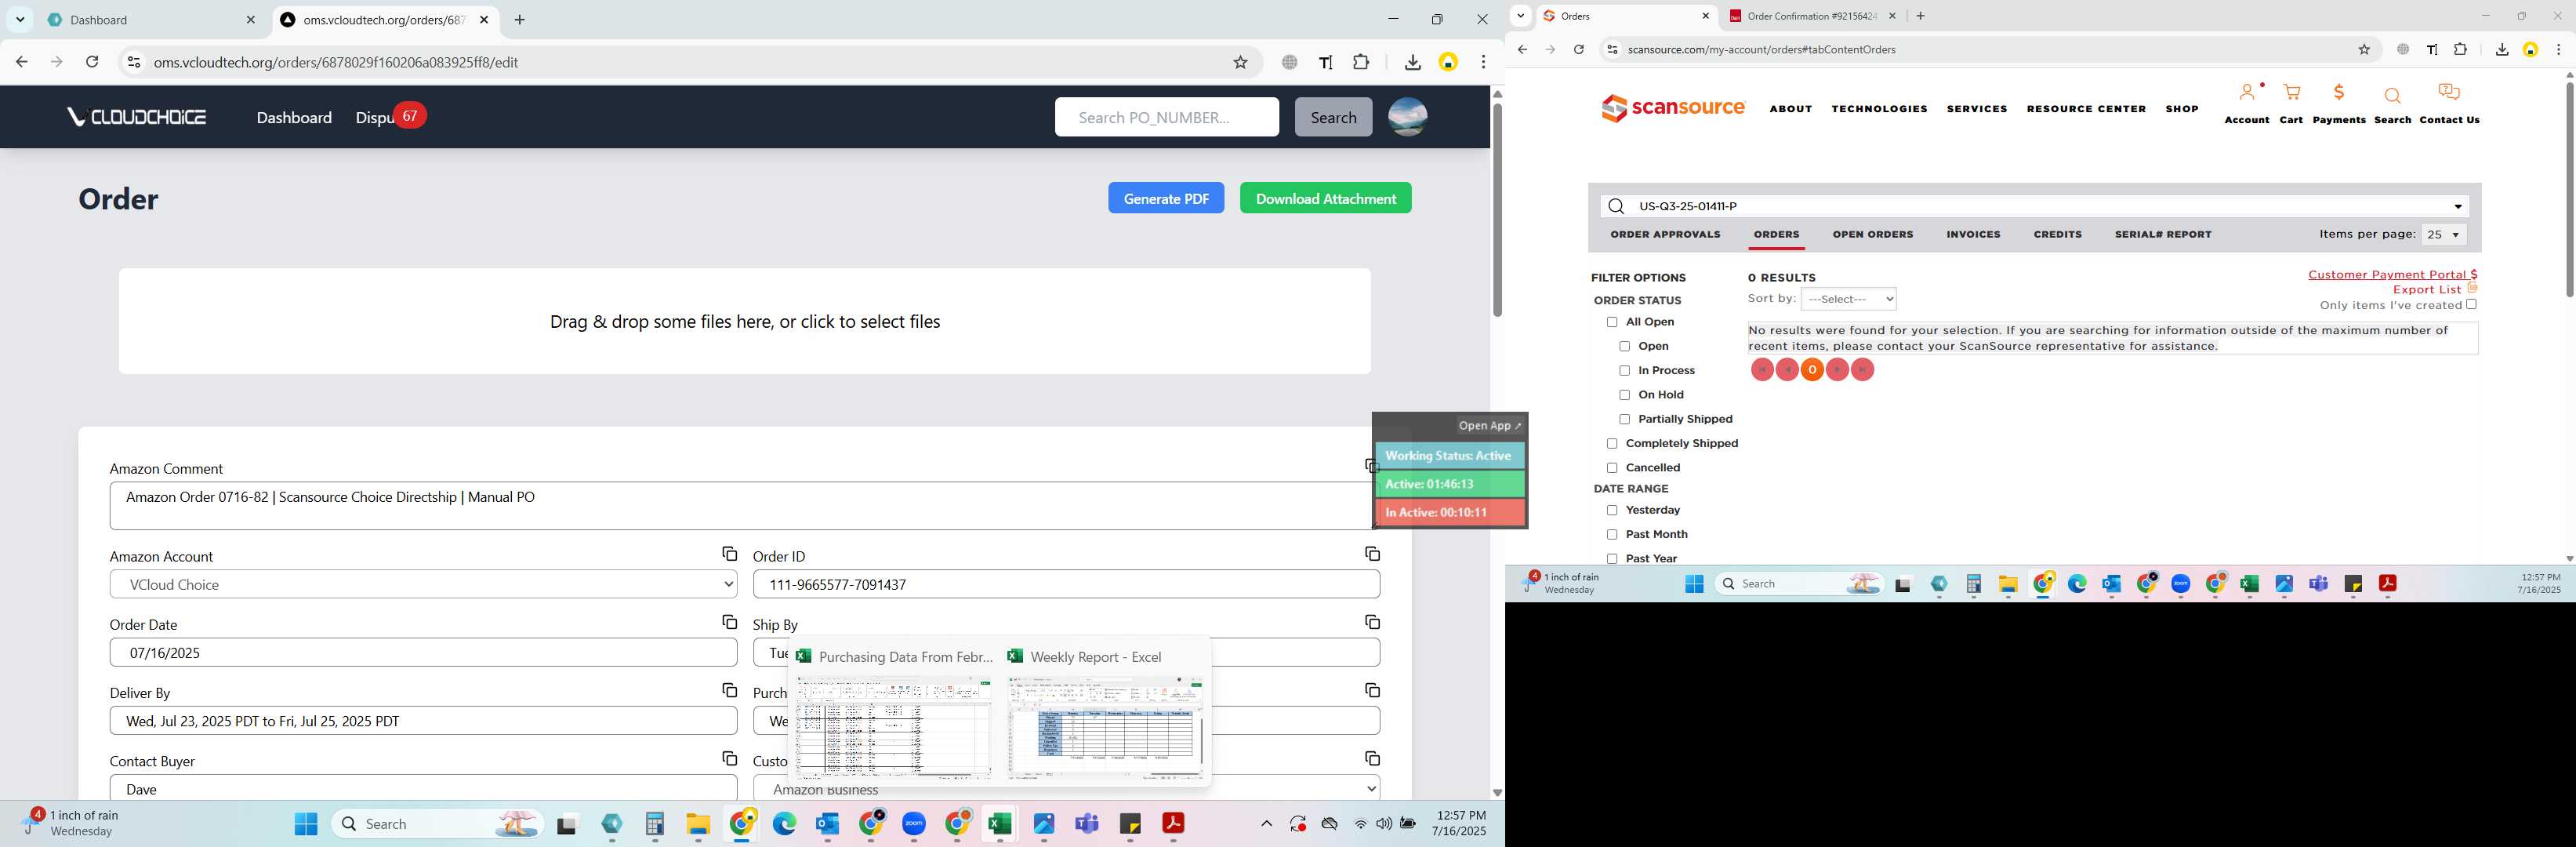Check the Partially Shipped filter
Image resolution: width=2576 pixels, height=847 pixels.
point(1624,419)
